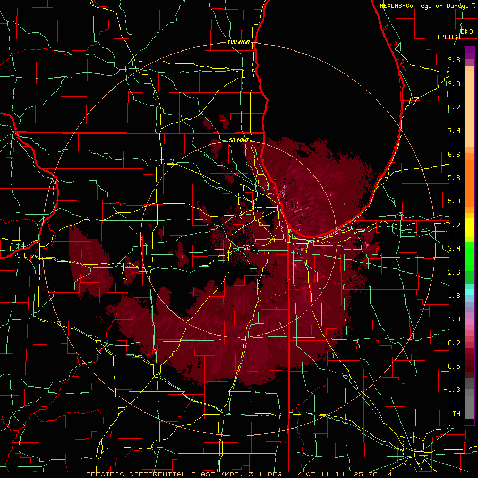
Task: Click the 3.4 legend value
Action: tap(454, 248)
